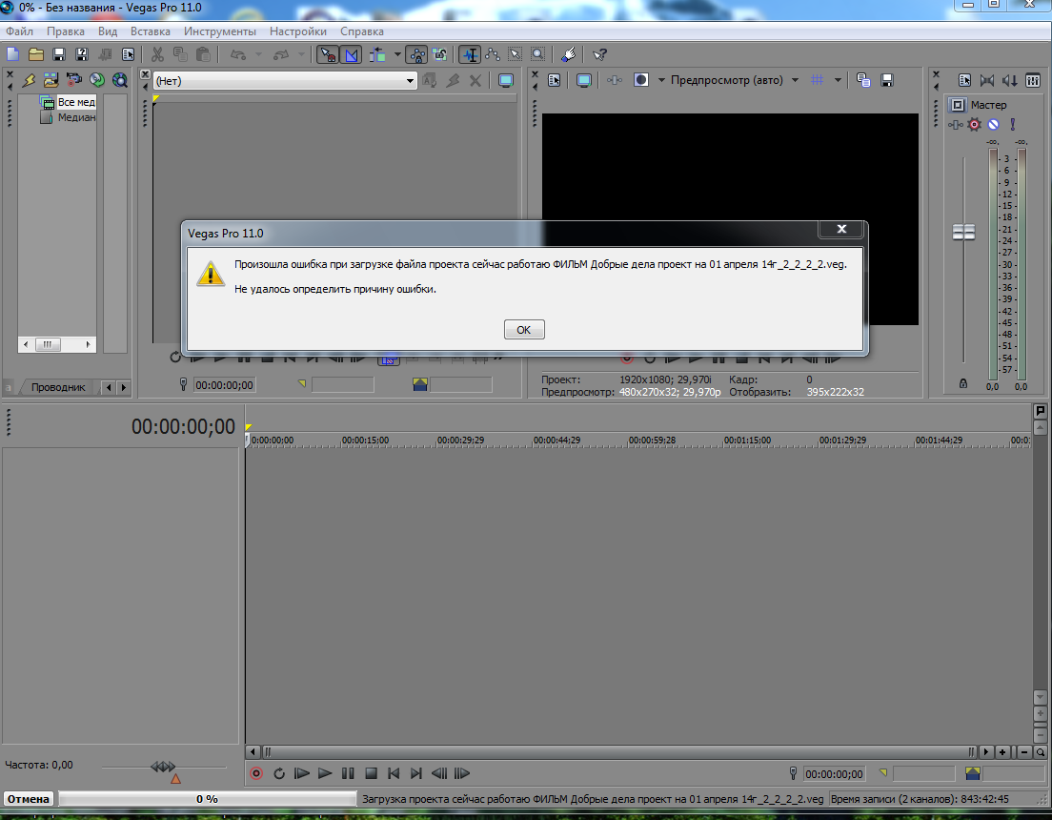
Task: Save snapshot to file icon
Action: pyautogui.click(x=887, y=80)
